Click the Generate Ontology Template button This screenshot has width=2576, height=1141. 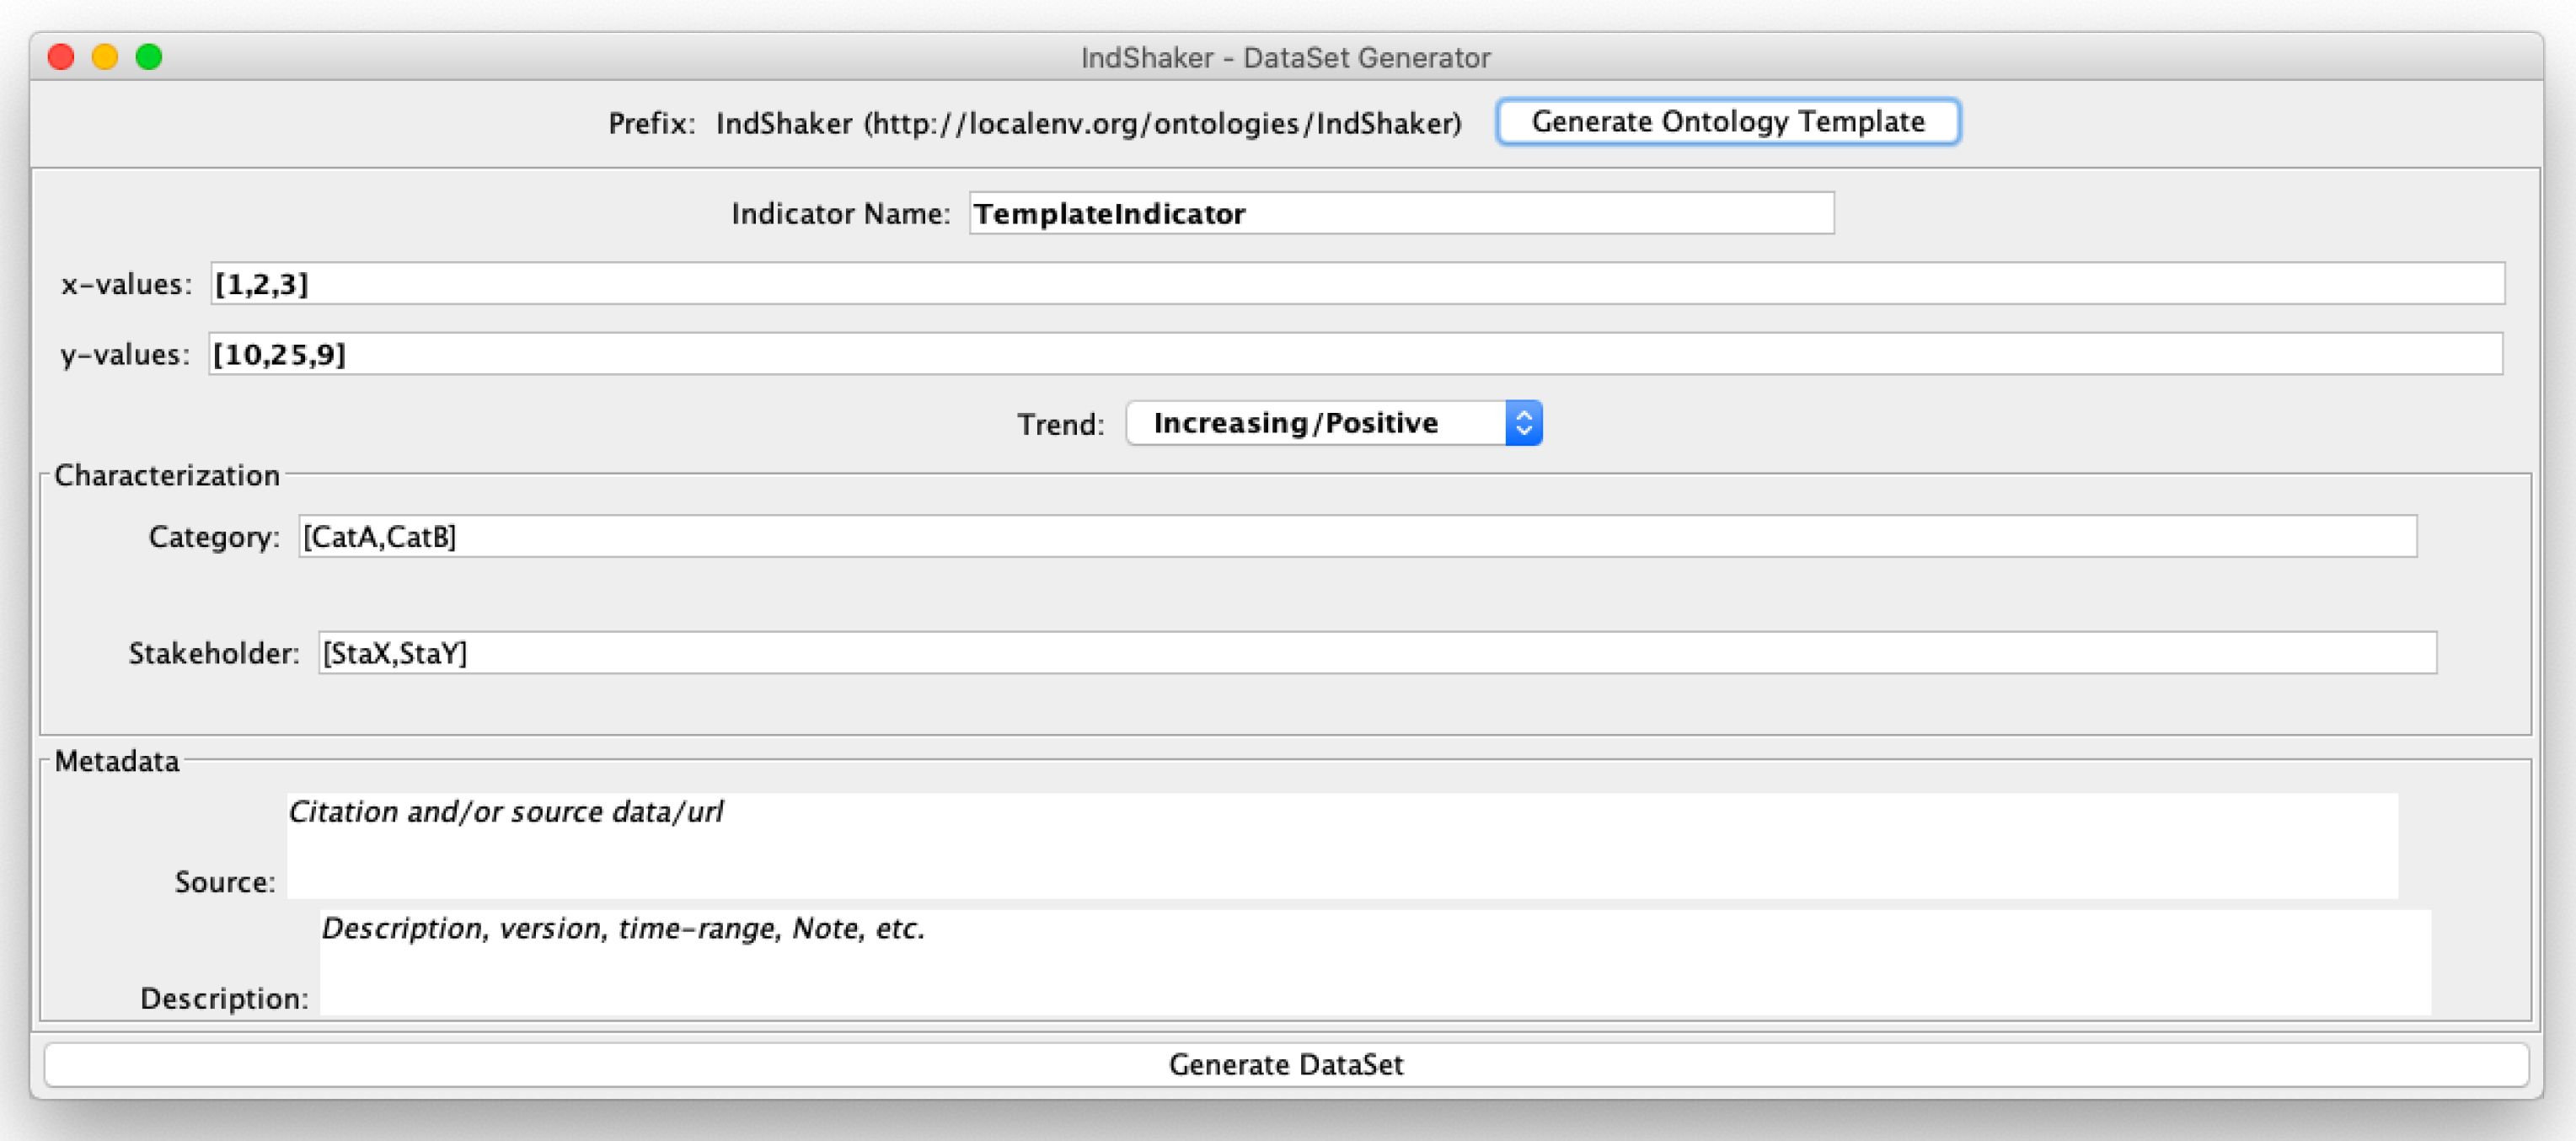tap(1727, 122)
